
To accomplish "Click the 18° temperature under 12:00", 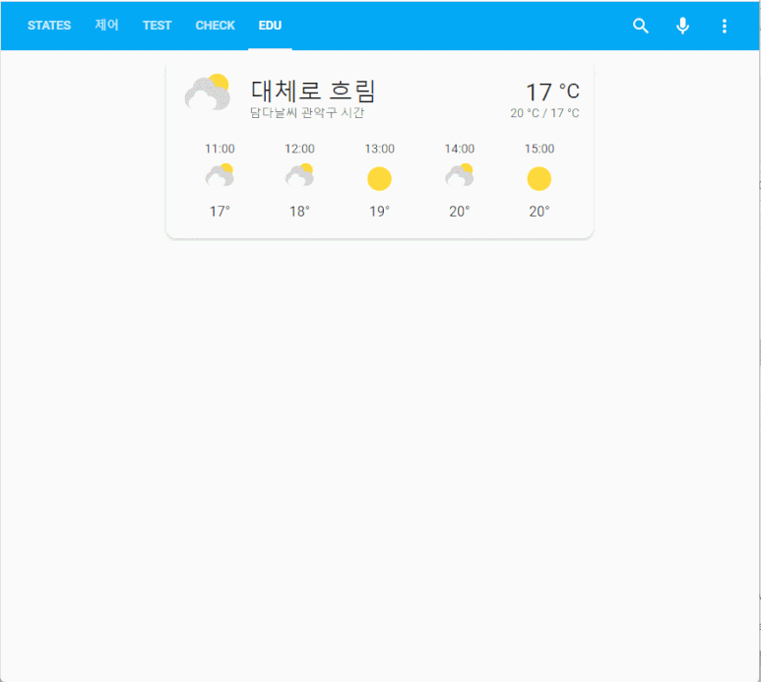I will pyautogui.click(x=299, y=212).
